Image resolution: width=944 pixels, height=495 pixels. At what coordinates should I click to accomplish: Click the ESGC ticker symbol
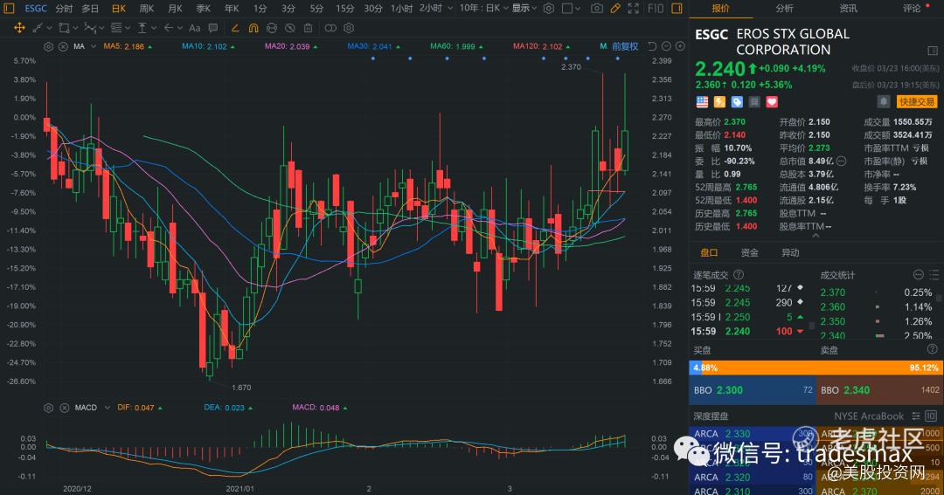(x=36, y=9)
